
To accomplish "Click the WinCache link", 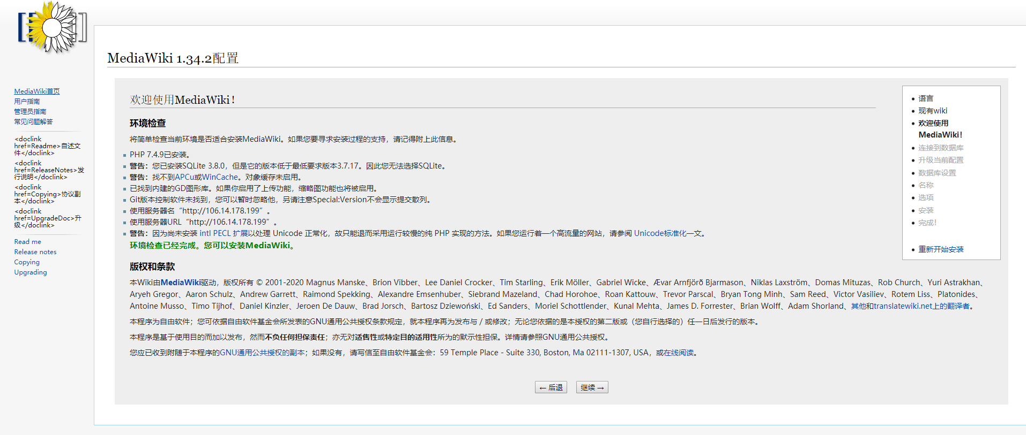I will tap(220, 177).
